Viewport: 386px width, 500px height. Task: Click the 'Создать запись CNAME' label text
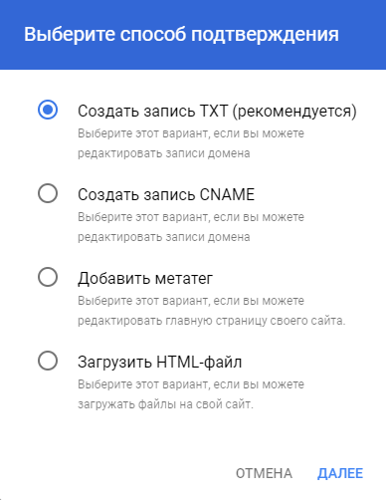pyautogui.click(x=166, y=194)
